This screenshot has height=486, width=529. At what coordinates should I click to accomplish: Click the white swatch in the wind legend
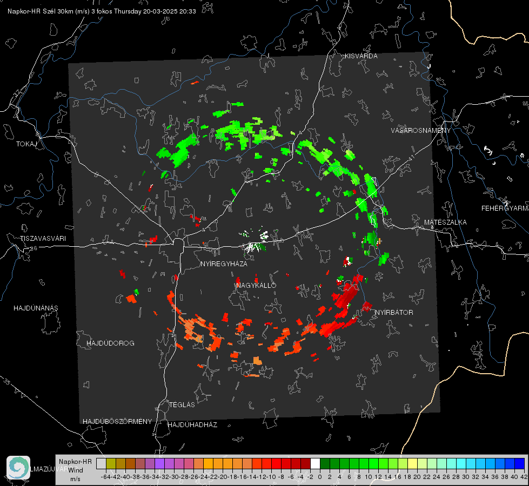pyautogui.click(x=315, y=463)
